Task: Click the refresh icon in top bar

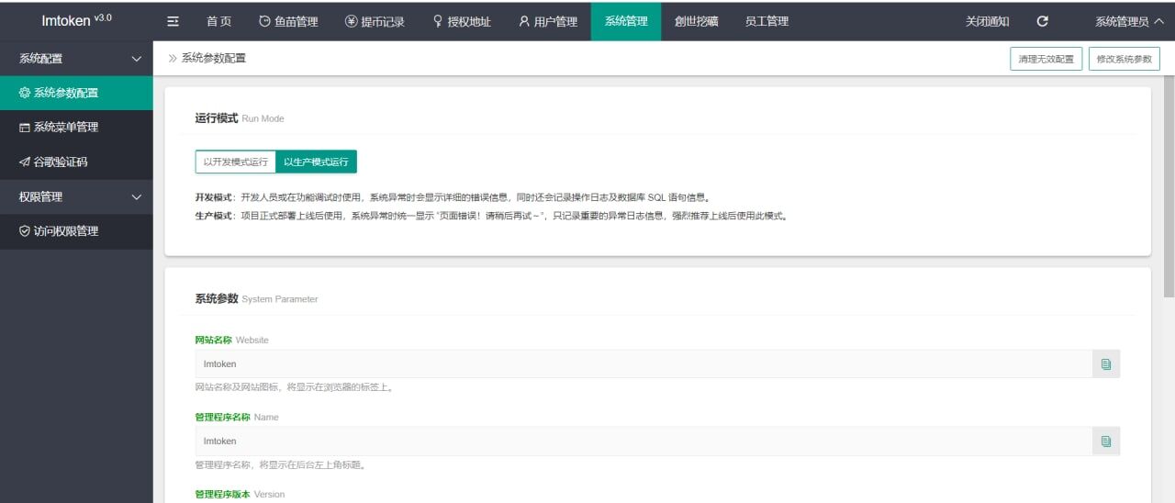Action: pyautogui.click(x=1042, y=21)
